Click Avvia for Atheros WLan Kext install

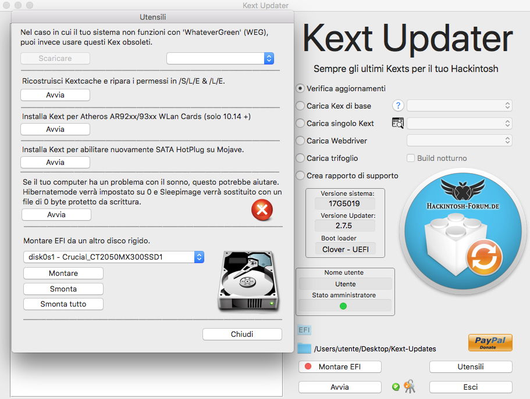pos(55,130)
